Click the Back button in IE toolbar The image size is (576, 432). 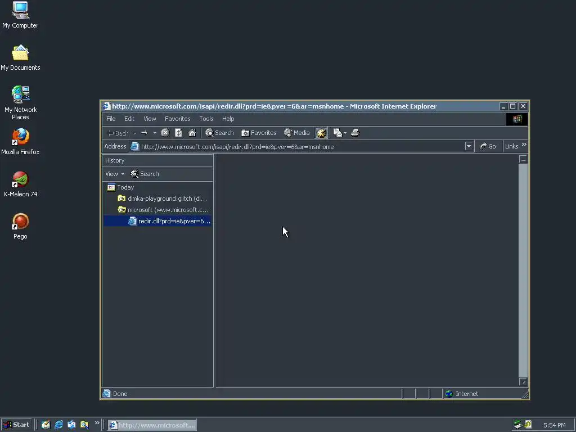click(x=118, y=133)
